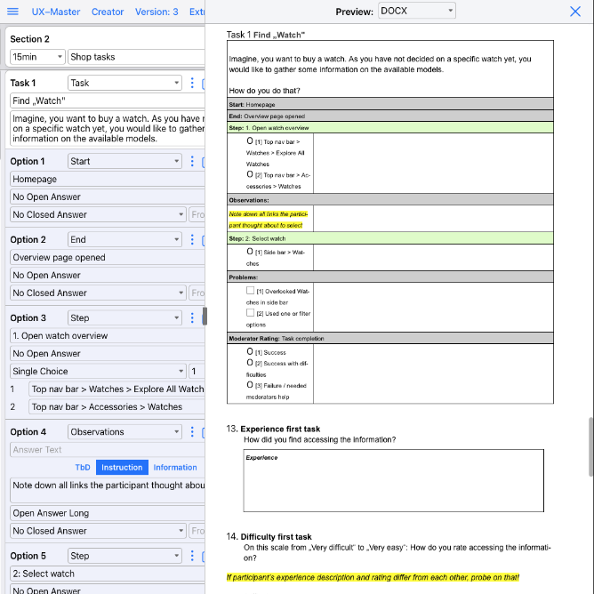Open three-dot menu for Option 2

tap(192, 239)
